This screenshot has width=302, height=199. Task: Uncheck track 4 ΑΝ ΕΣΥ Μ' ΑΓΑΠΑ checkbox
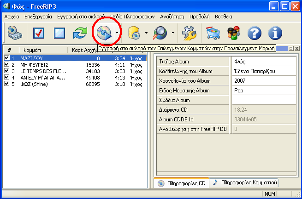click(7, 77)
